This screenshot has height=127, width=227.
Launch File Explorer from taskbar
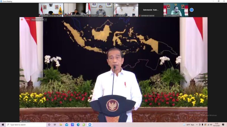coord(61,124)
